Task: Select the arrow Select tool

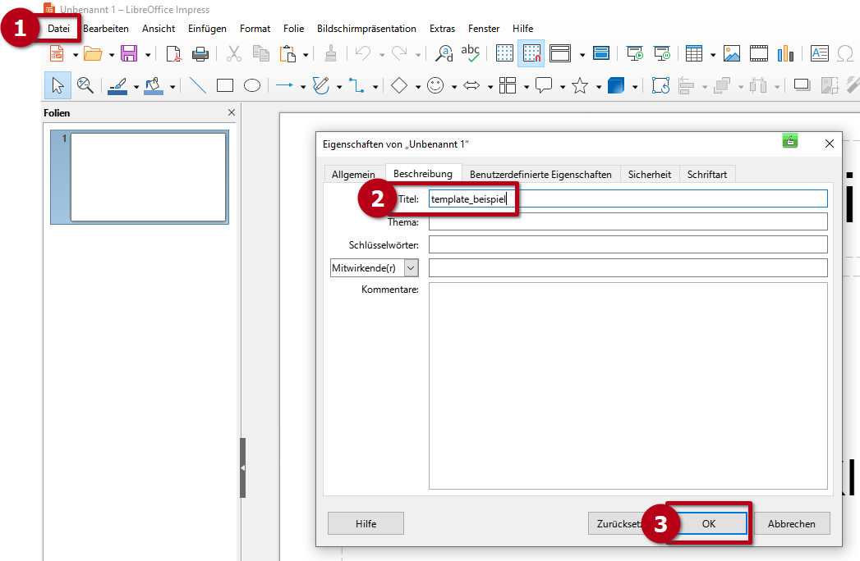Action: 57,85
